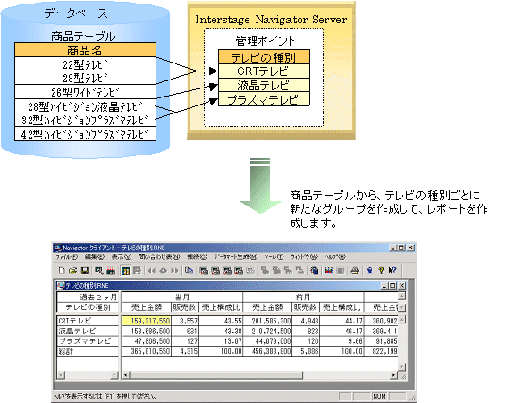Click the grayed grid icon beside table-view
The width and height of the screenshot is (506, 403).
pos(137,271)
